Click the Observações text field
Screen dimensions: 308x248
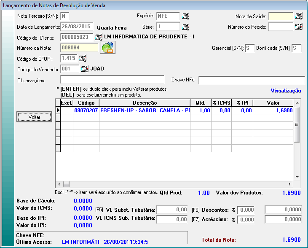click(x=112, y=80)
